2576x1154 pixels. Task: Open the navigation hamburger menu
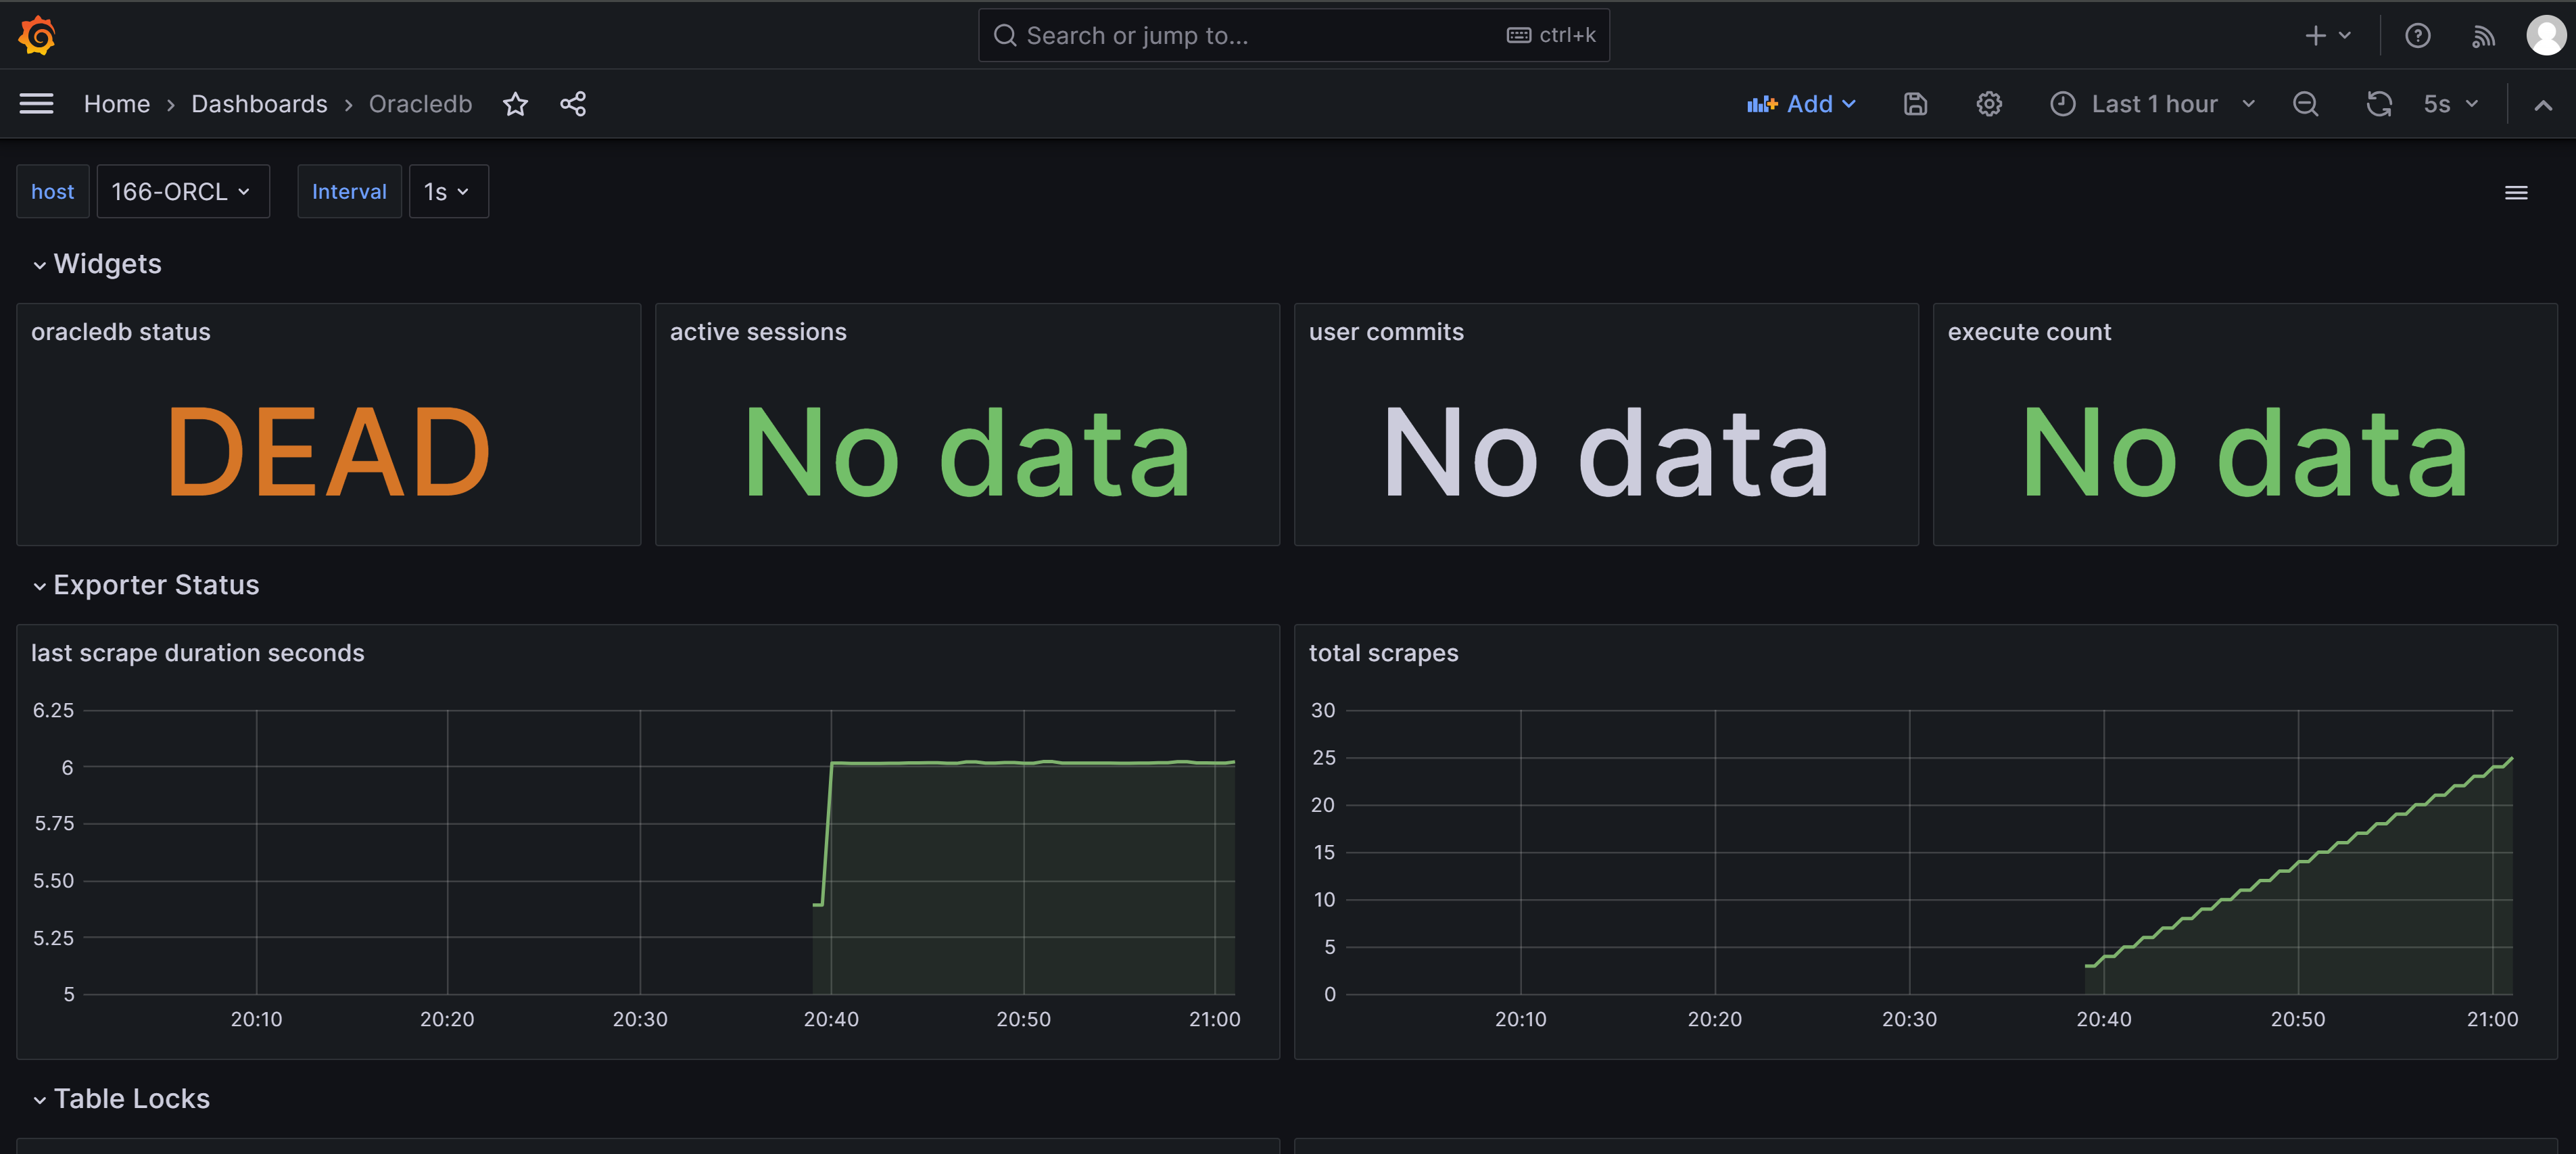(x=37, y=103)
